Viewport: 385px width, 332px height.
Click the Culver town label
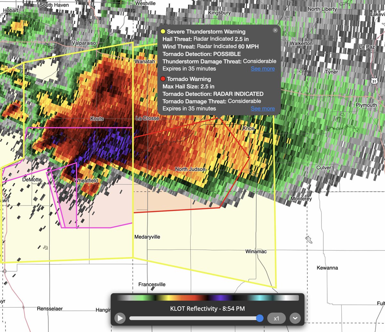tap(324, 168)
